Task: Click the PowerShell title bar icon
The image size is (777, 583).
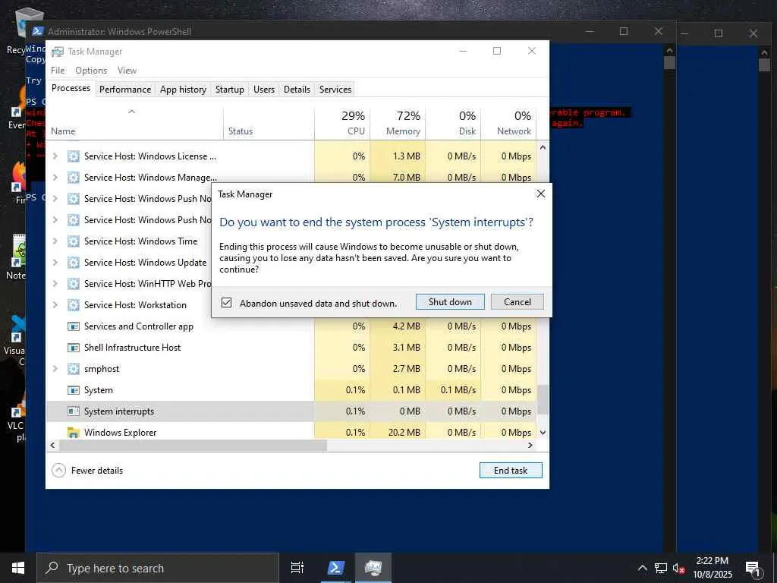Action: click(x=38, y=31)
